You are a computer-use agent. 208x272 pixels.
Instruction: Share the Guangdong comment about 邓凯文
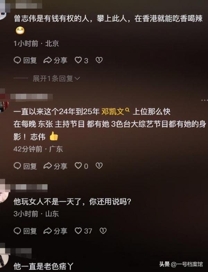coord(55,166)
